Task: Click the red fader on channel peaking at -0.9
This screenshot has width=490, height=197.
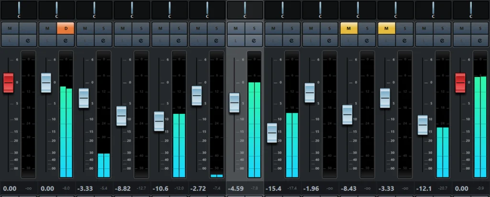Action: click(x=460, y=83)
